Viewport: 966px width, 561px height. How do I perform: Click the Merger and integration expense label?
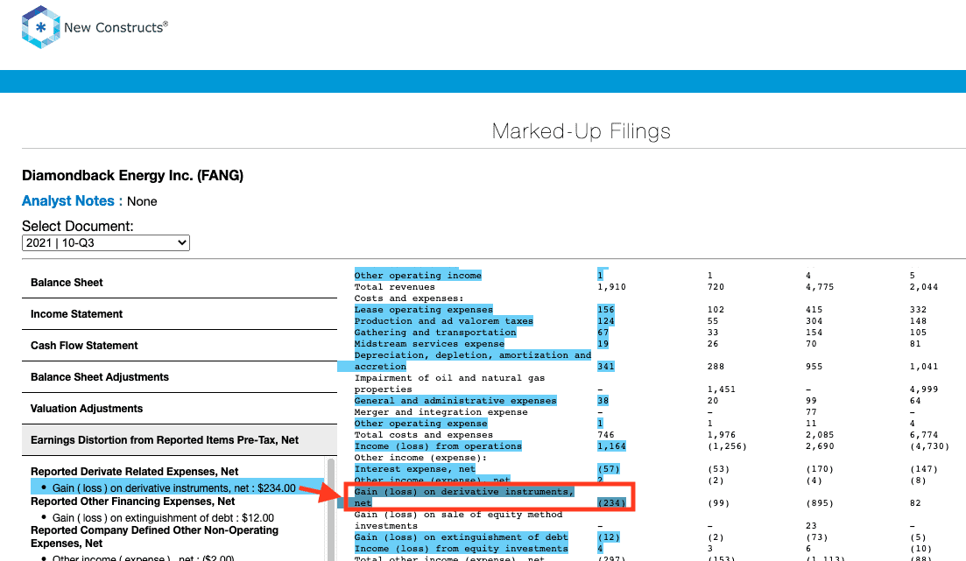[441, 411]
